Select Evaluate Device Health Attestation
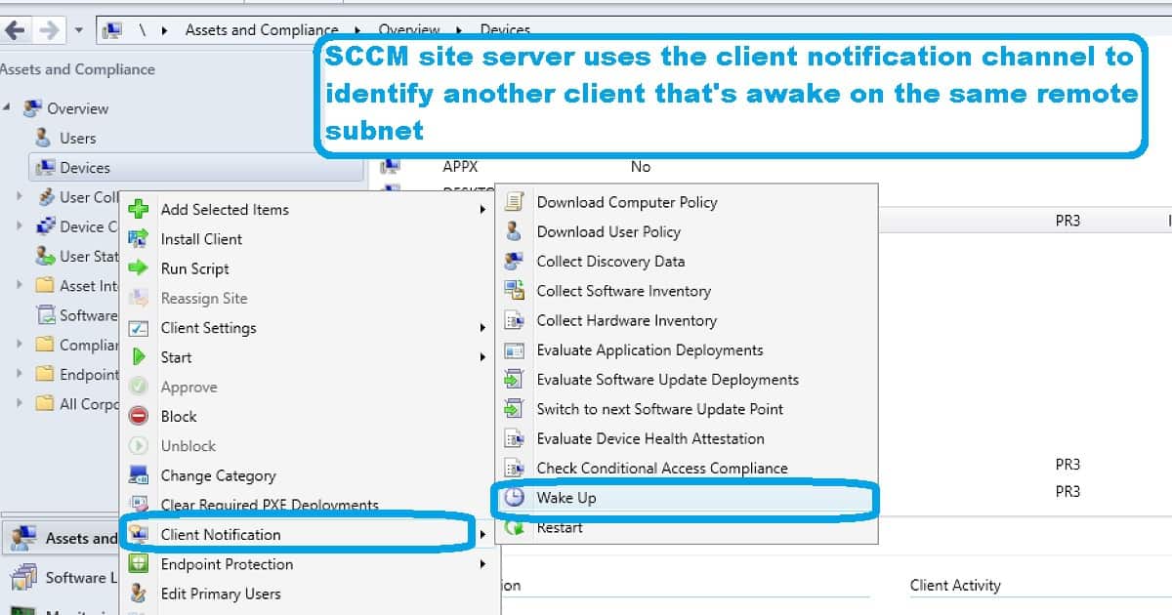 pyautogui.click(x=650, y=438)
